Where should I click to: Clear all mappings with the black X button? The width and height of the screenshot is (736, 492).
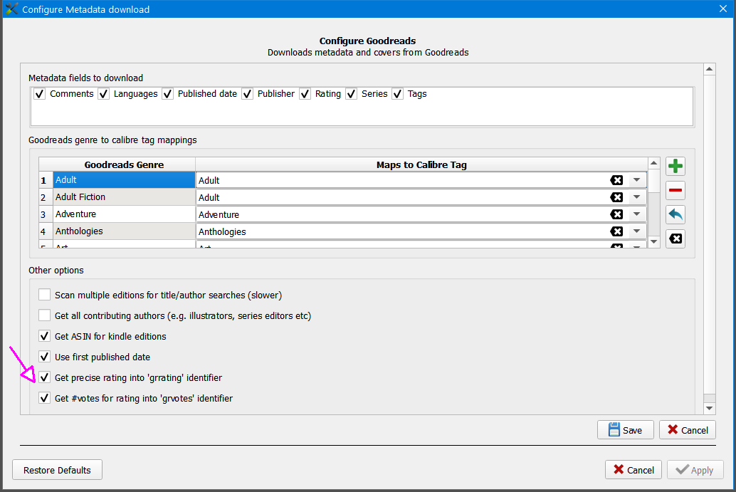(675, 239)
